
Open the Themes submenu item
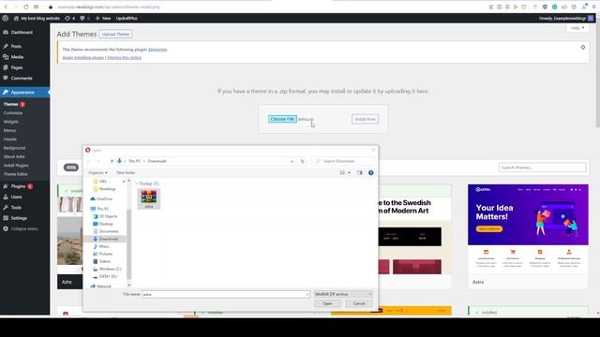11,104
